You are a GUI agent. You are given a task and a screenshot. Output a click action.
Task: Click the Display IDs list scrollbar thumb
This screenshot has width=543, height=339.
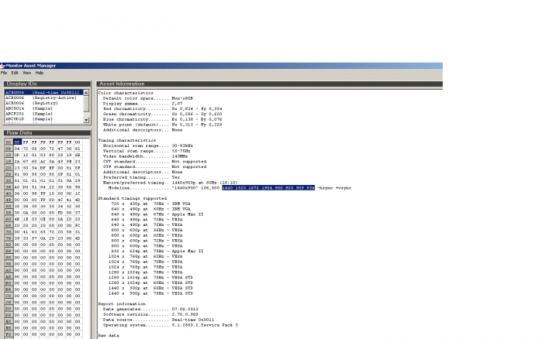click(x=86, y=103)
